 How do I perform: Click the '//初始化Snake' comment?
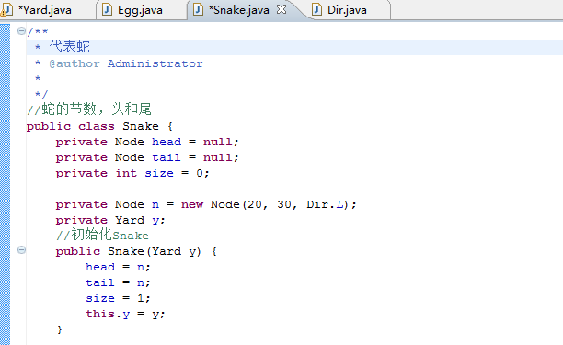click(x=102, y=235)
